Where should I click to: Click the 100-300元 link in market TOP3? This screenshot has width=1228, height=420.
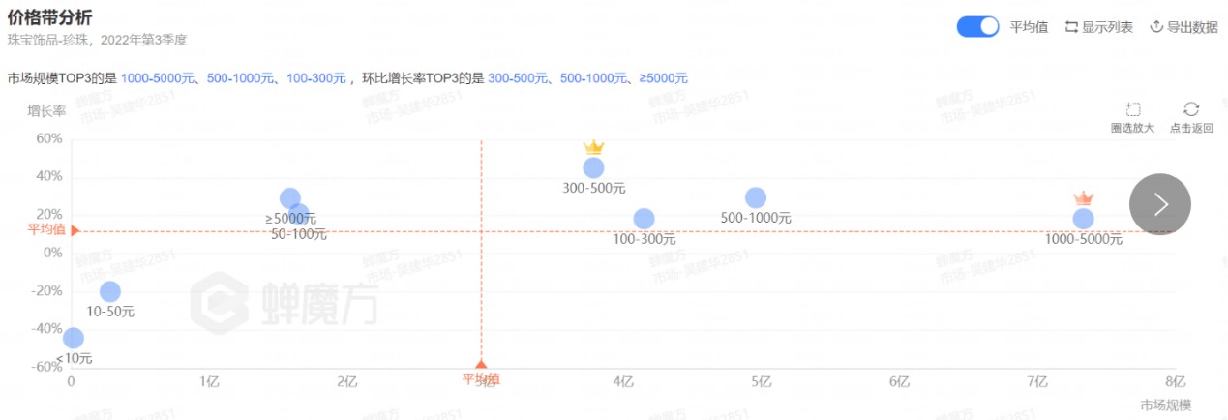click(x=315, y=77)
